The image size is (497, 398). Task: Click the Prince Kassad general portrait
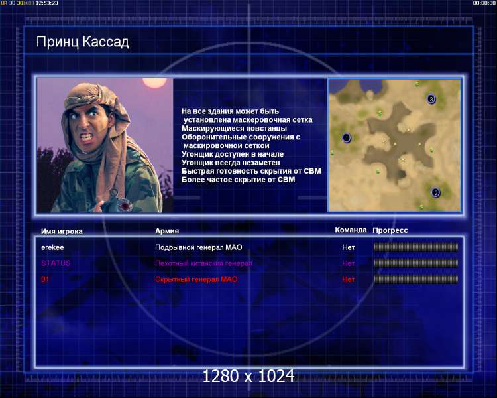(x=105, y=145)
